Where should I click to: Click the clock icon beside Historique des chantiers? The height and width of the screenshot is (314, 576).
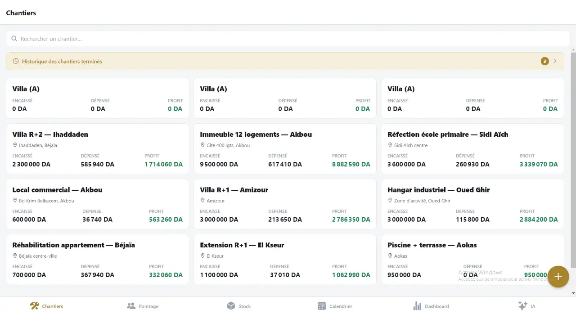pos(16,61)
